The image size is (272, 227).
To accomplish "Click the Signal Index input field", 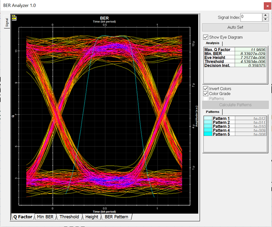I will 251,17.
